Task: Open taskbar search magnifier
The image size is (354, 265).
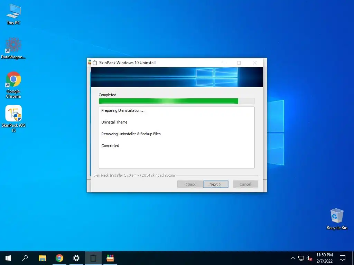Action: point(25,258)
